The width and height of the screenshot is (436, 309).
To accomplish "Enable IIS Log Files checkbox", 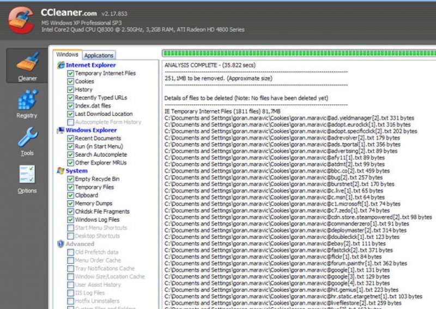I will click(x=71, y=293).
